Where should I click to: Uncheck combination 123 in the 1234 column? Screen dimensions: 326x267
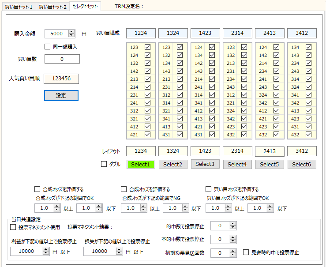147,47
